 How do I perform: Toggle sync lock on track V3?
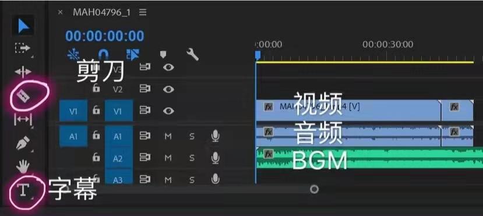coord(144,67)
